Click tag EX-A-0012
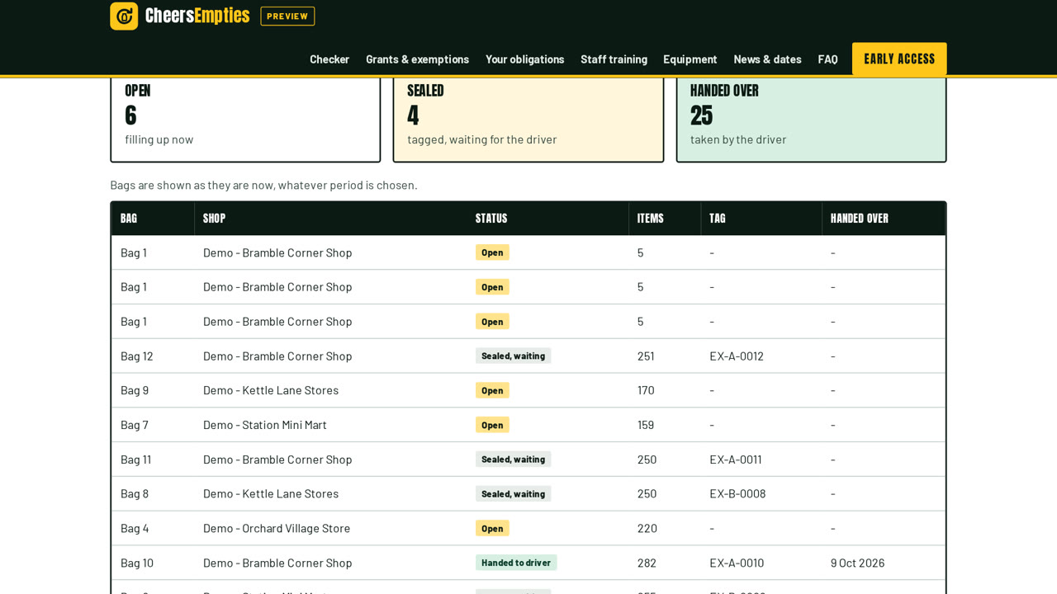Viewport: 1057px width, 594px height. [x=737, y=356]
